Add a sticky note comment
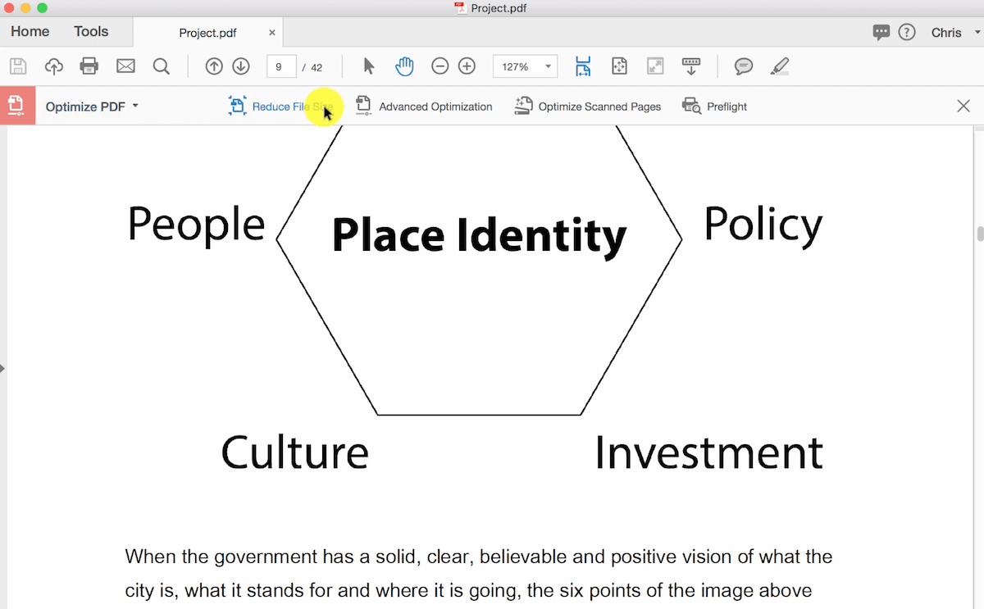The width and height of the screenshot is (984, 609). tap(743, 66)
